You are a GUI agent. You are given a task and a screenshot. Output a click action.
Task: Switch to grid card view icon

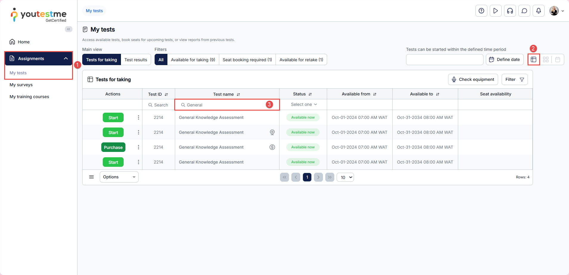coord(545,60)
